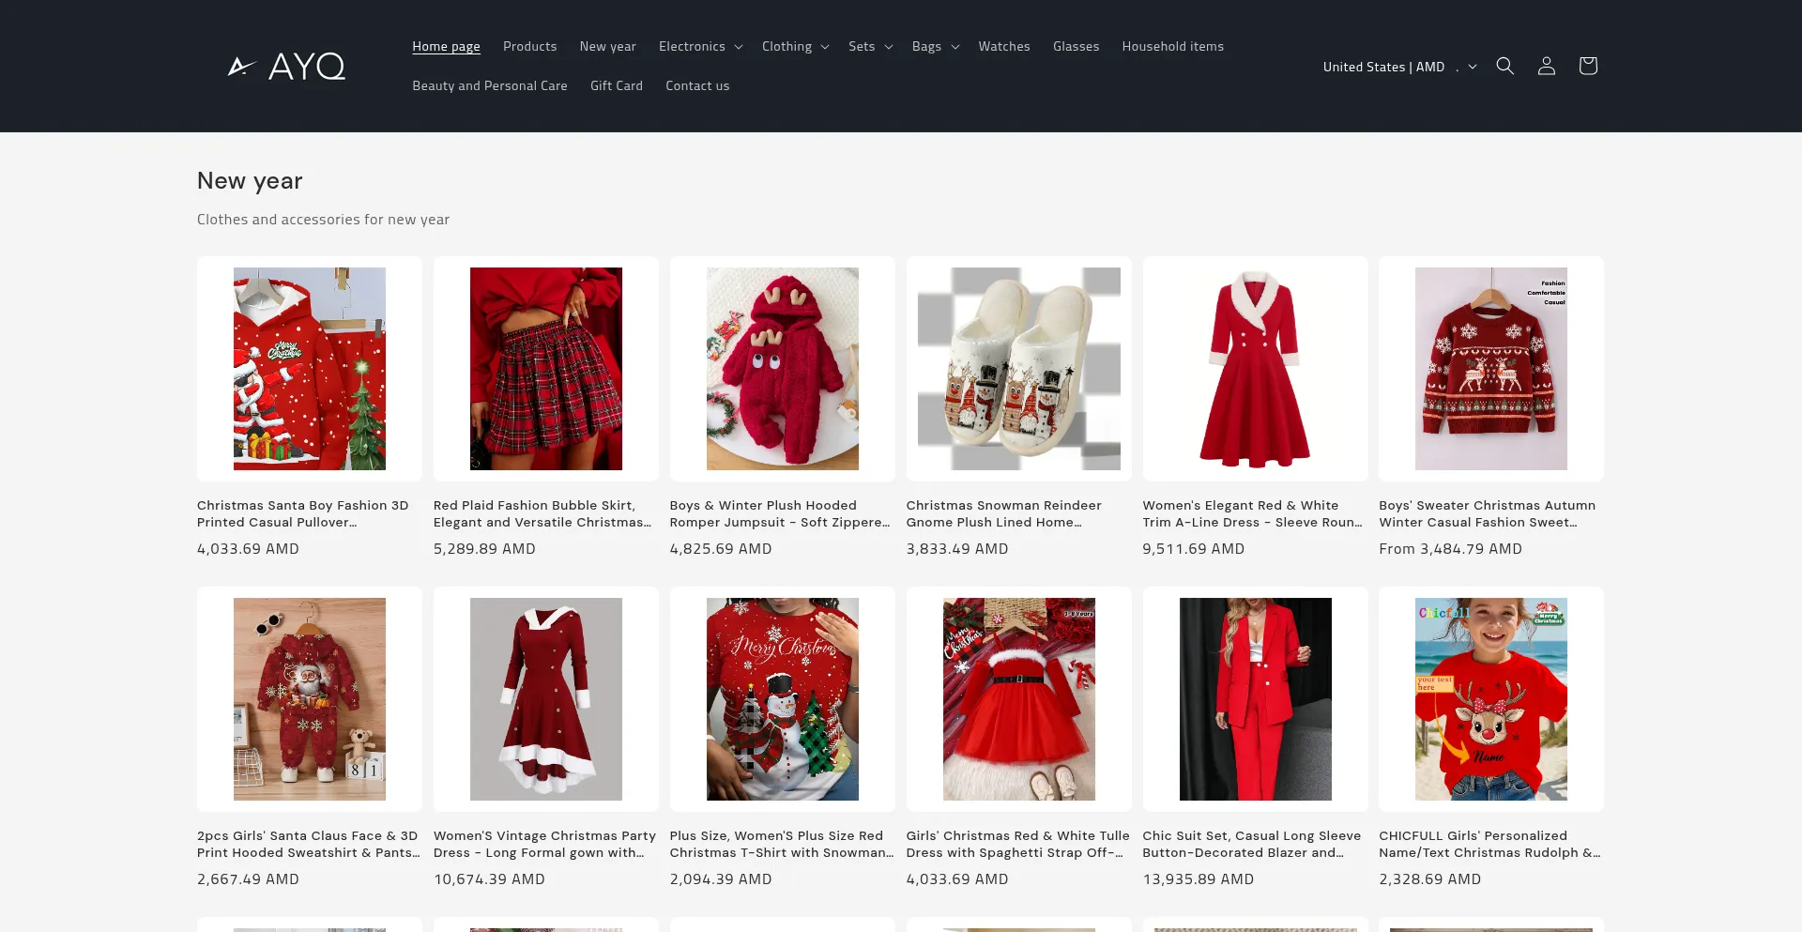Image resolution: width=1802 pixels, height=932 pixels.
Task: Click the Boys' Sweater Christmas Autumn title
Action: coord(1487,513)
